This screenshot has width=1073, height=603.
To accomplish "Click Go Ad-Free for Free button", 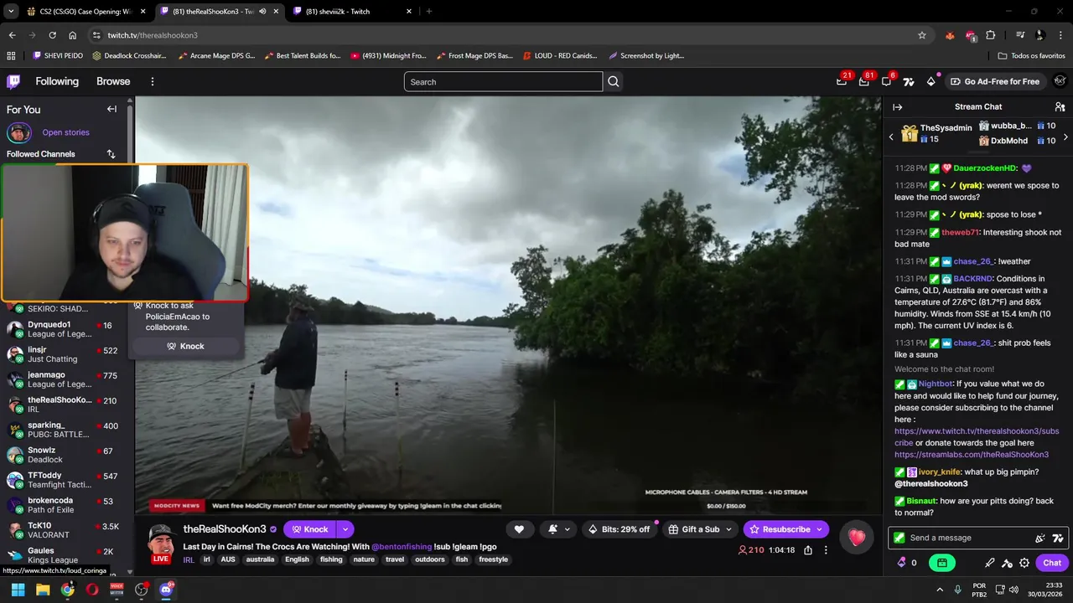I will pyautogui.click(x=994, y=81).
